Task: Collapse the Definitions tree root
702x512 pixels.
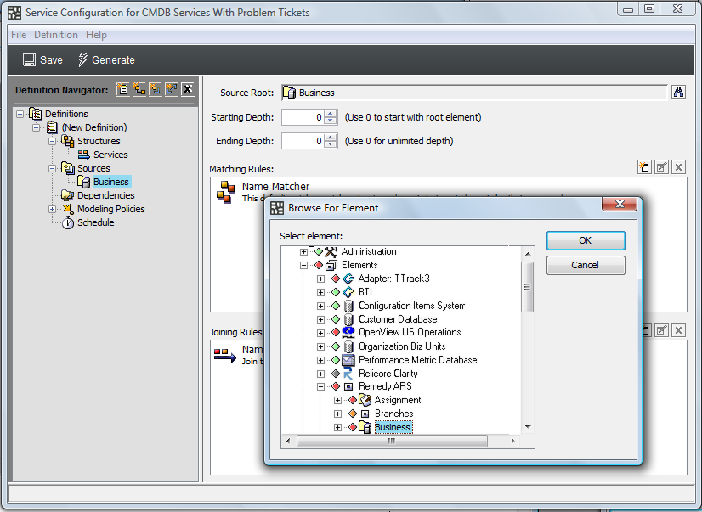Action: coord(20,114)
